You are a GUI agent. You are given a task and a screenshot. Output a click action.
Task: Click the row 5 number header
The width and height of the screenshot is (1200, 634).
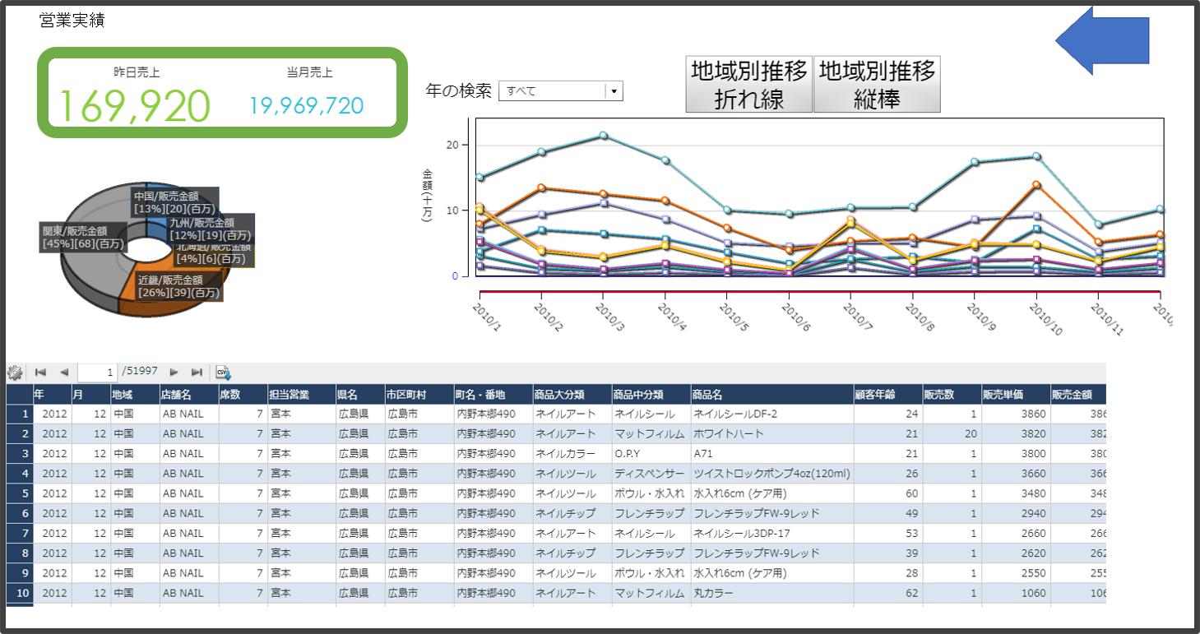[19, 493]
